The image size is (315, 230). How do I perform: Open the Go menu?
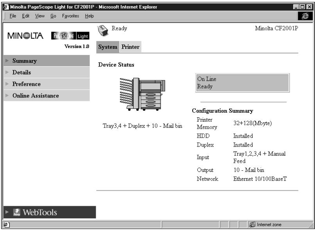[x=53, y=16]
